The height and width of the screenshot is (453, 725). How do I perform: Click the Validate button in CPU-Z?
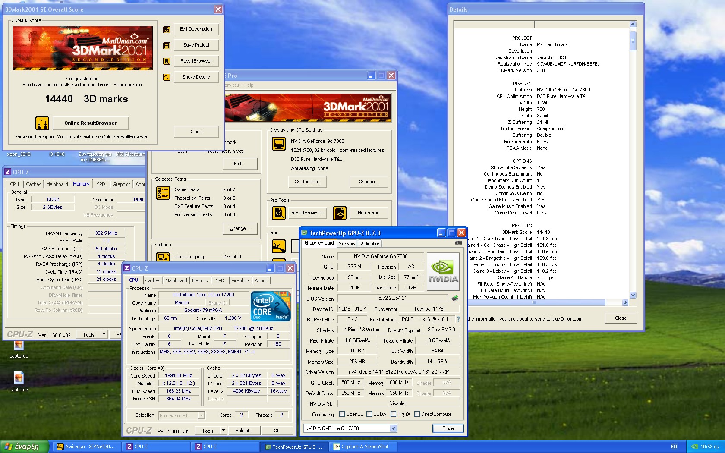click(244, 431)
